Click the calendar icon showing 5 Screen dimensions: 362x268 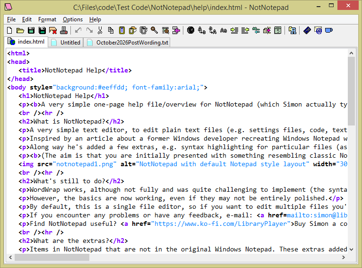278,30
